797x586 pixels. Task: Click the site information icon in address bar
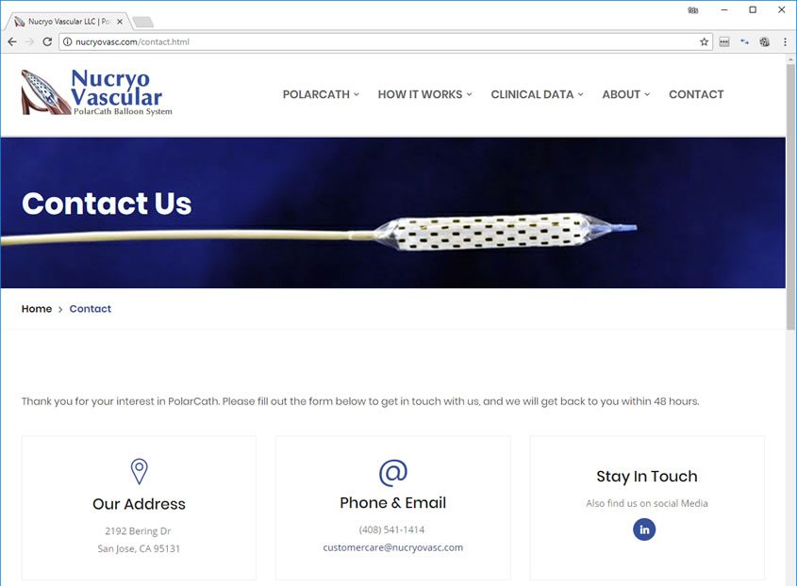tap(67, 41)
